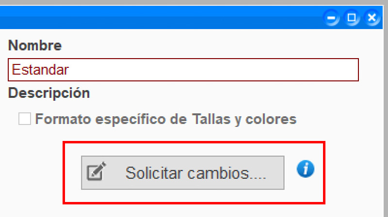Click the 'Formato específico de Tallas y colores' label
Screen dimensions: 388x217
tap(165, 119)
